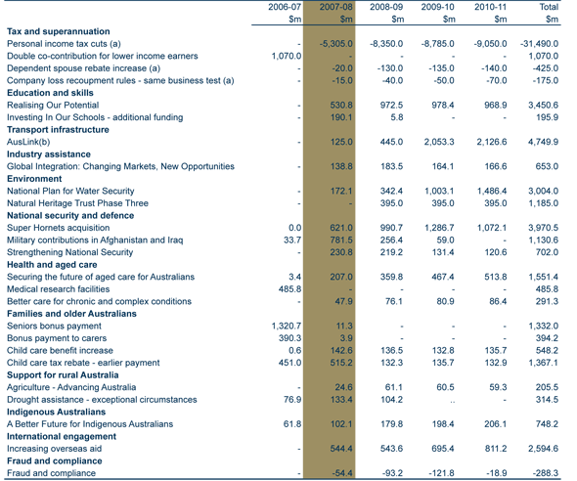This screenshot has height=481, width=577.
Task: Click the 2010-11 column header
Action: pyautogui.click(x=490, y=7)
